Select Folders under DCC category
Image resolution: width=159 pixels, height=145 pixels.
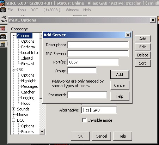point(27,132)
